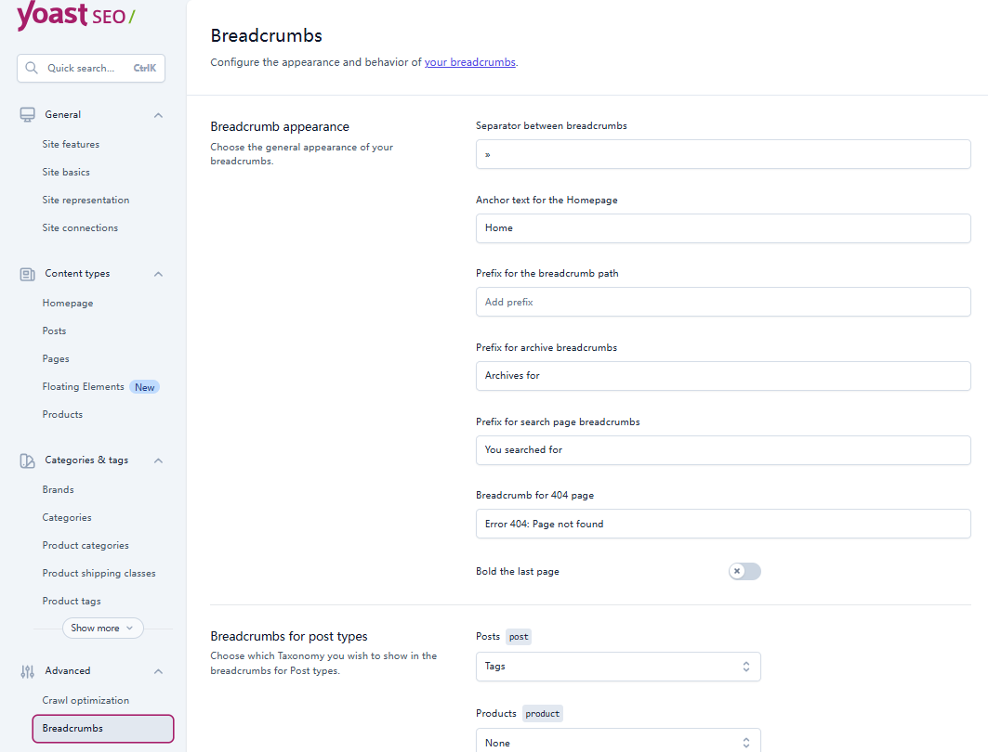Click the Content types section icon
The image size is (988, 752).
tap(28, 274)
